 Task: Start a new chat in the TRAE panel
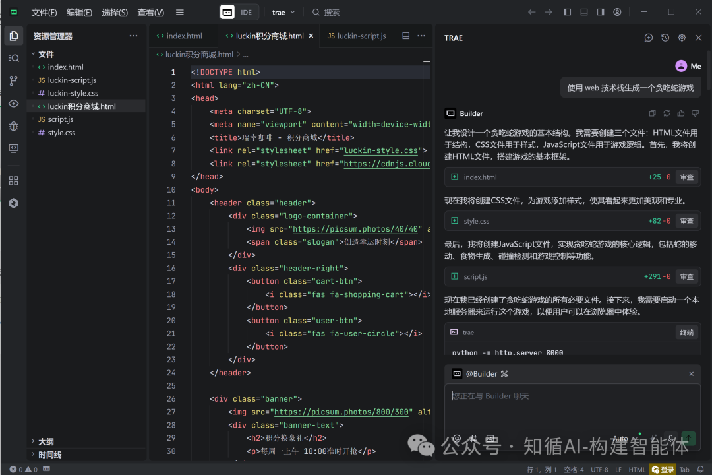tap(648, 38)
